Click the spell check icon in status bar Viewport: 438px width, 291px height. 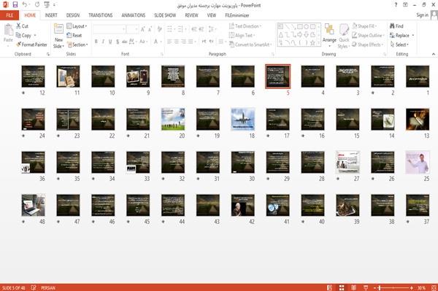click(34, 287)
